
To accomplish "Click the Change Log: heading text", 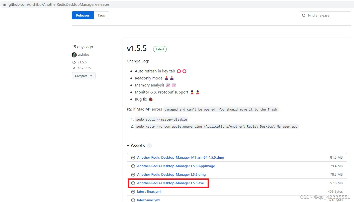I will point(138,61).
